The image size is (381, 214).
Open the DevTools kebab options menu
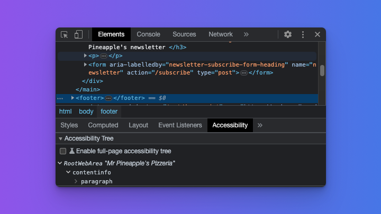[303, 34]
